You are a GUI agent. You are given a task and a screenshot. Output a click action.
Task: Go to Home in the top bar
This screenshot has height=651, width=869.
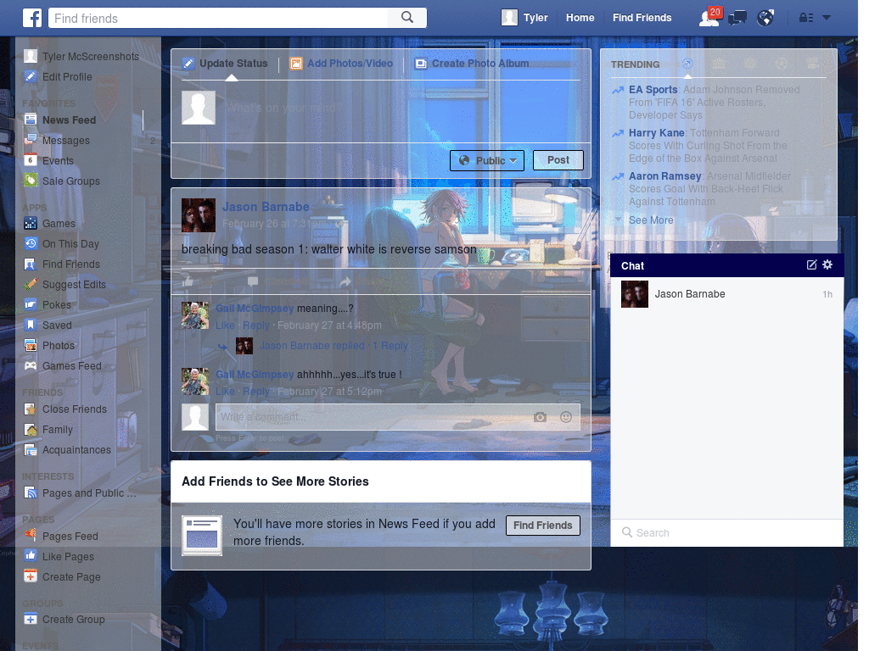pos(580,18)
